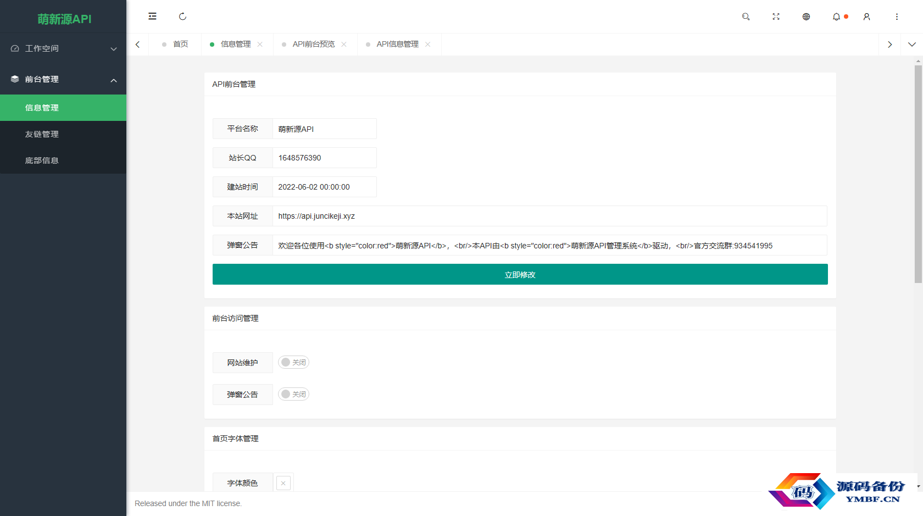Screen dimensions: 923x516
Task: Open the 字体颜色 color picker box
Action: (x=283, y=483)
